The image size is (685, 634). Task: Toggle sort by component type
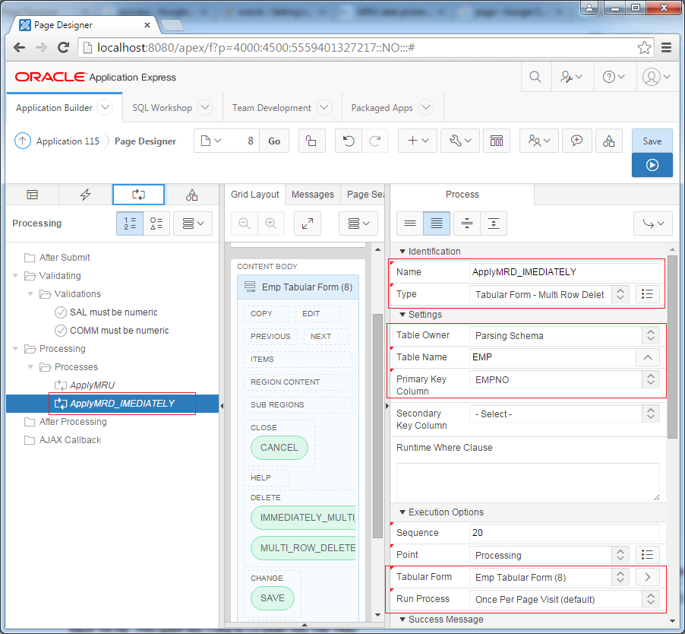156,223
